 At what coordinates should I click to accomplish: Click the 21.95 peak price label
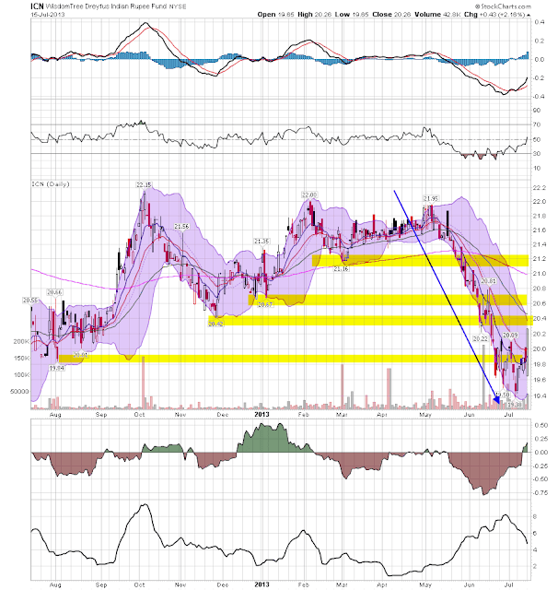[431, 198]
